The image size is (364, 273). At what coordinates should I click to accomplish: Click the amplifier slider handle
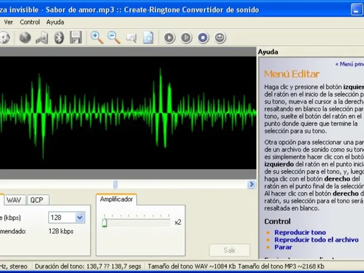[x=105, y=222]
